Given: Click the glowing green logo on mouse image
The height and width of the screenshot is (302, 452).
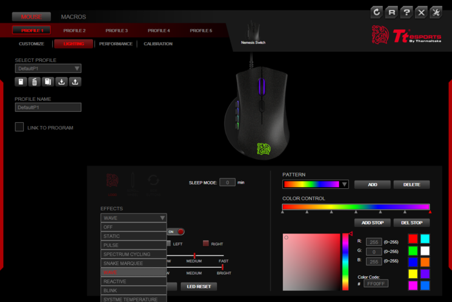Looking at the screenshot, I should pyautogui.click(x=263, y=149).
